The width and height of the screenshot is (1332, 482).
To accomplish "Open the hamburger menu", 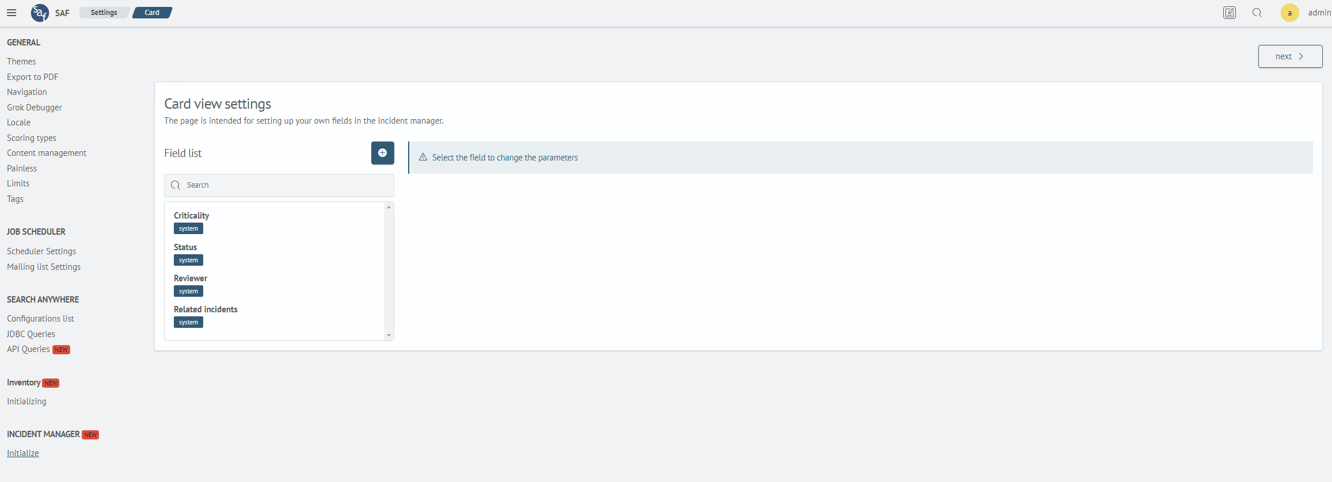I will [x=12, y=13].
